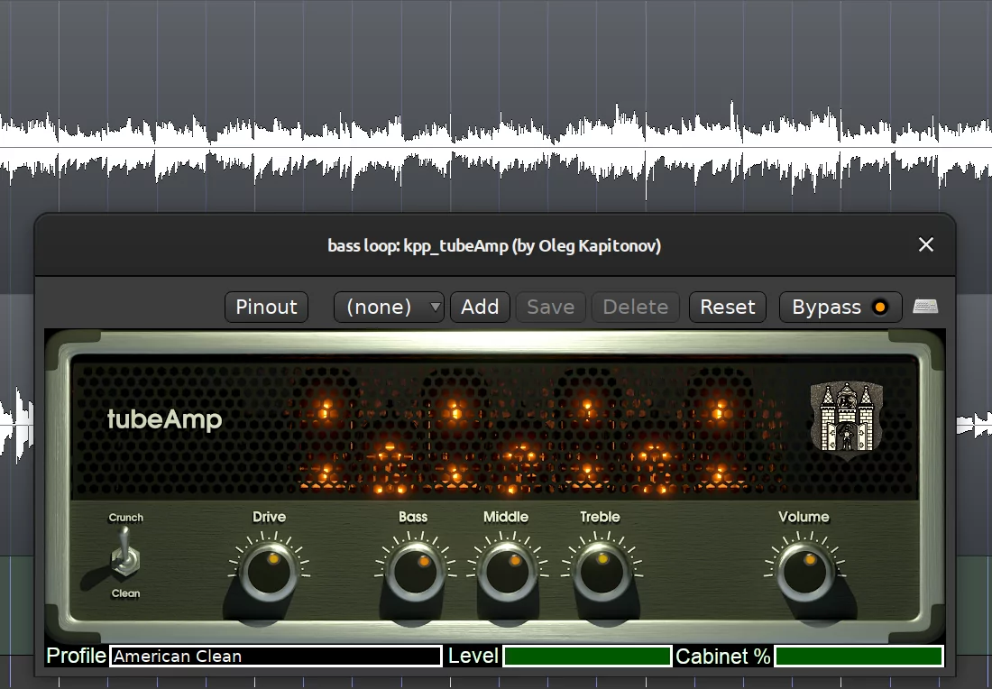The width and height of the screenshot is (992, 689).
Task: Click the Drive knob
Action: tap(269, 572)
